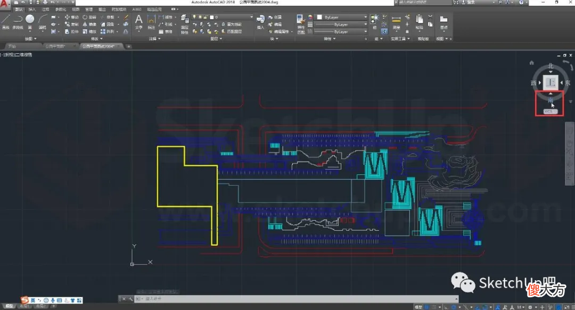Switch to the Parametric (参数化) ribbon tab
Image resolution: width=575 pixels, height=310 pixels.
pos(61,10)
